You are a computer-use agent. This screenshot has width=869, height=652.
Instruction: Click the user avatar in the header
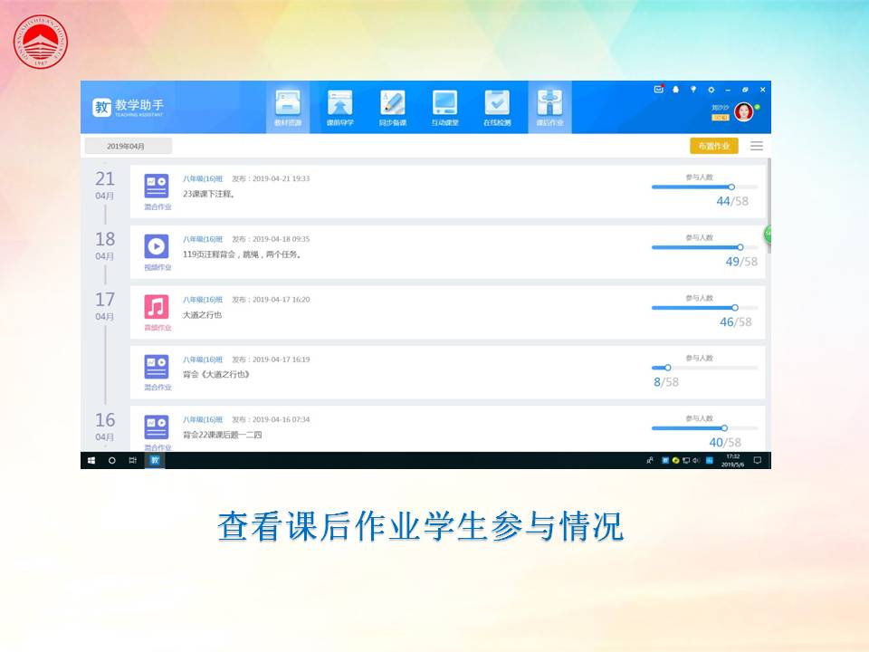pyautogui.click(x=743, y=111)
